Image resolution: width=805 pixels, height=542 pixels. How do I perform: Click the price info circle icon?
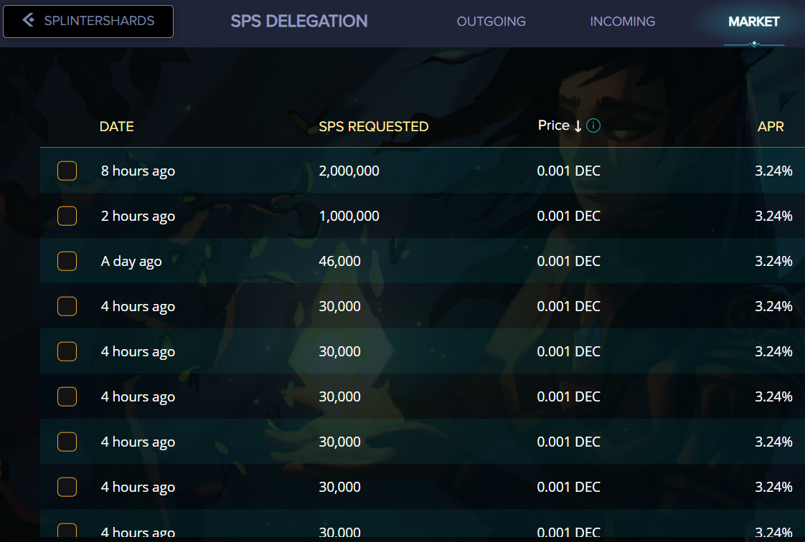tap(593, 126)
